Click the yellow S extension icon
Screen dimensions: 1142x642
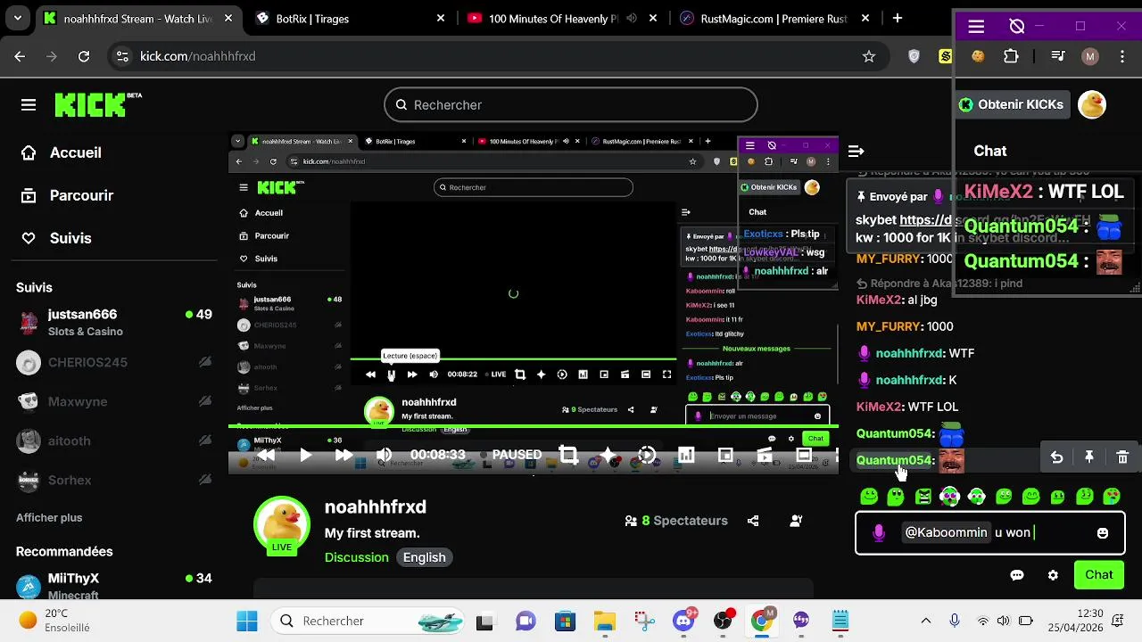click(945, 56)
